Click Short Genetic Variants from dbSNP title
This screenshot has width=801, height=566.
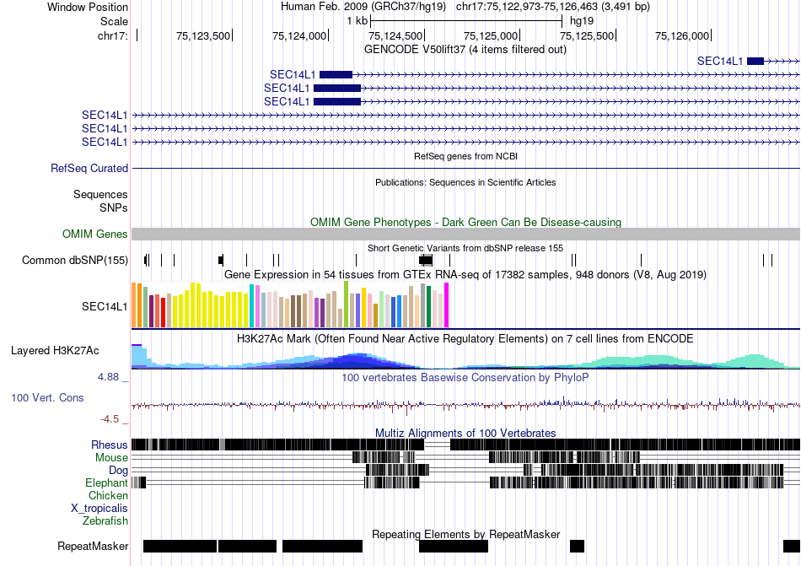[465, 248]
